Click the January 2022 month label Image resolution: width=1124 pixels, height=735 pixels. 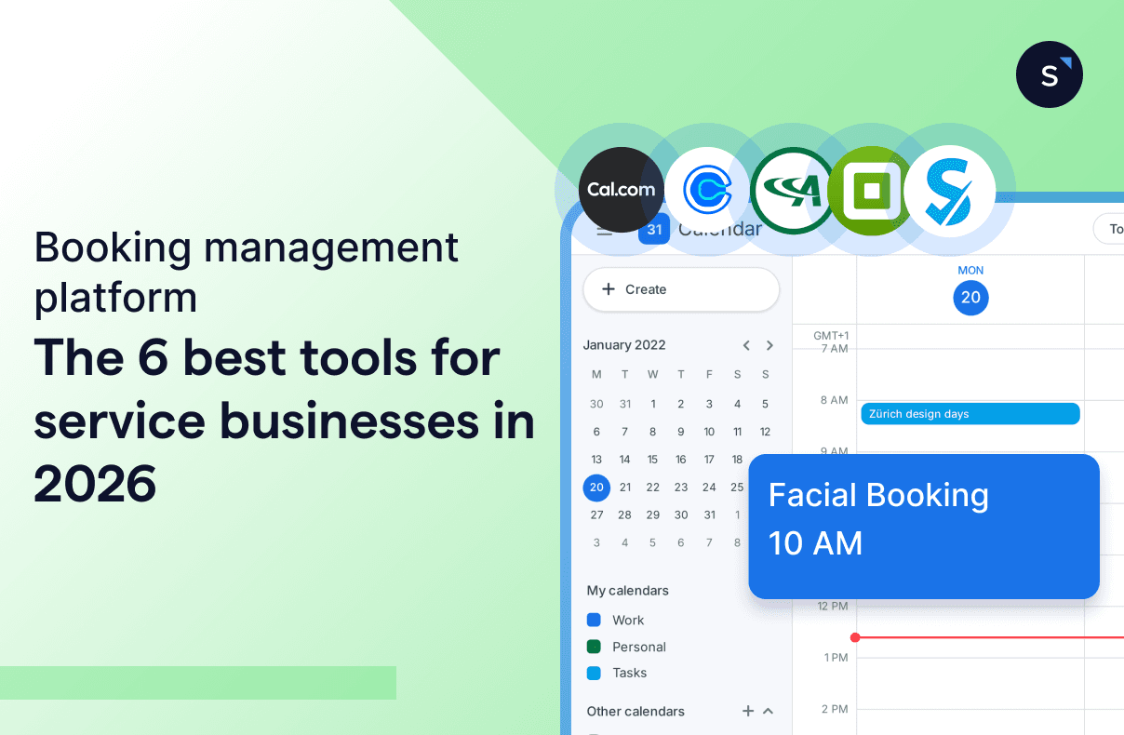click(624, 345)
